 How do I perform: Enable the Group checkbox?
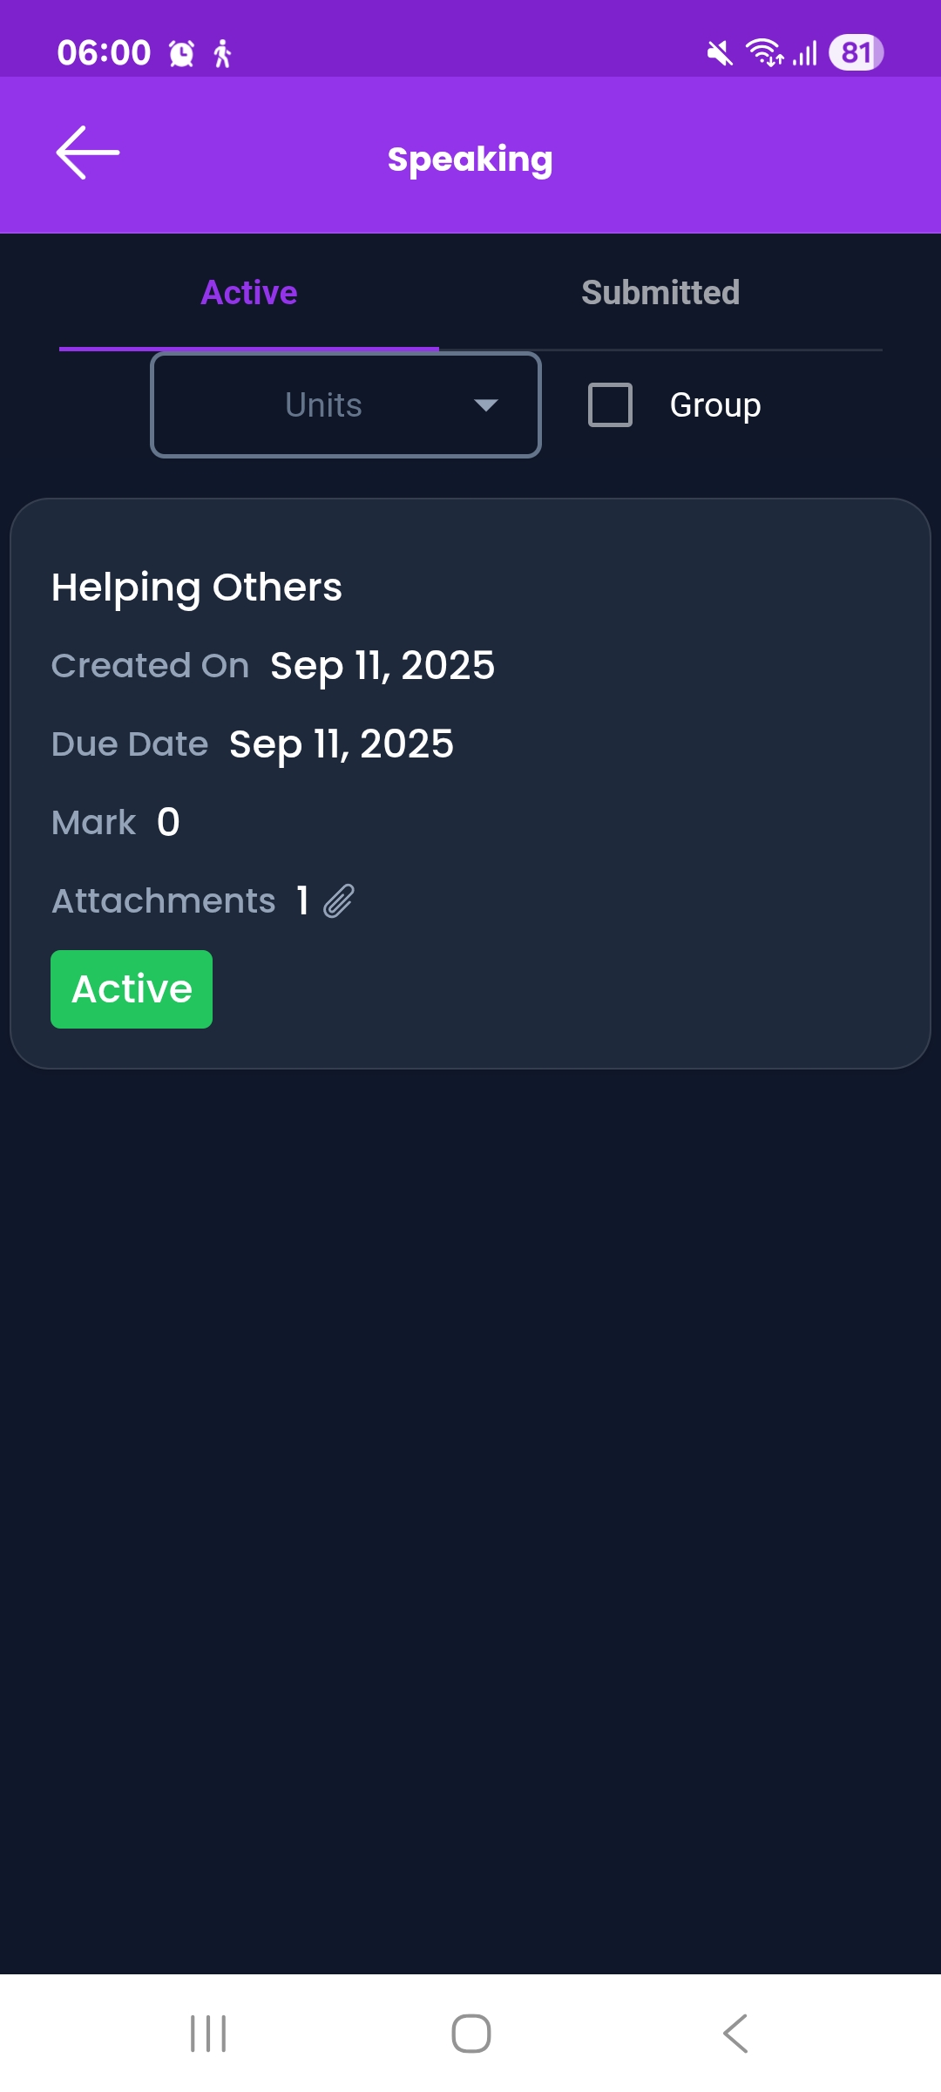pos(610,405)
